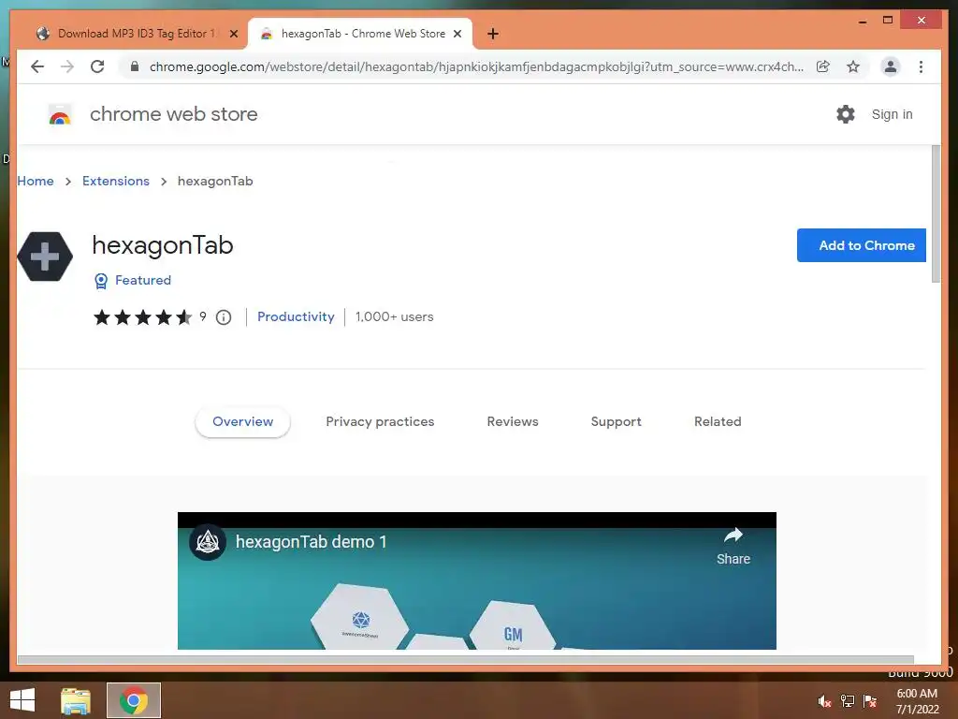Open the Productivity category link
The width and height of the screenshot is (958, 719).
(296, 316)
